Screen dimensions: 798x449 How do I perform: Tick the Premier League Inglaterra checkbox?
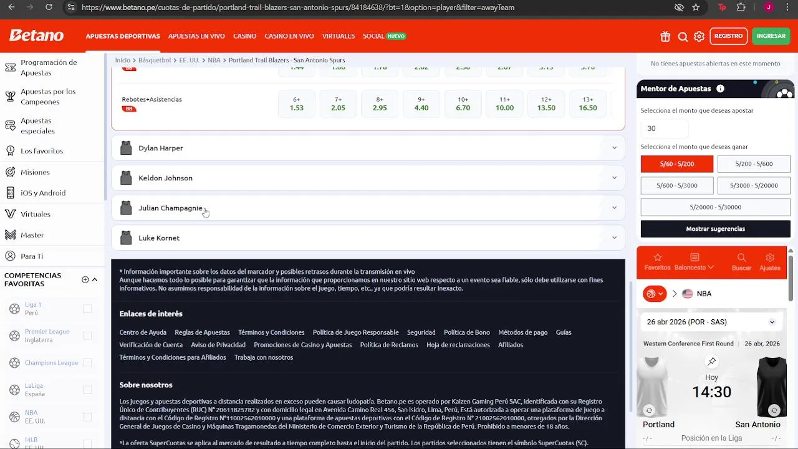87,336
